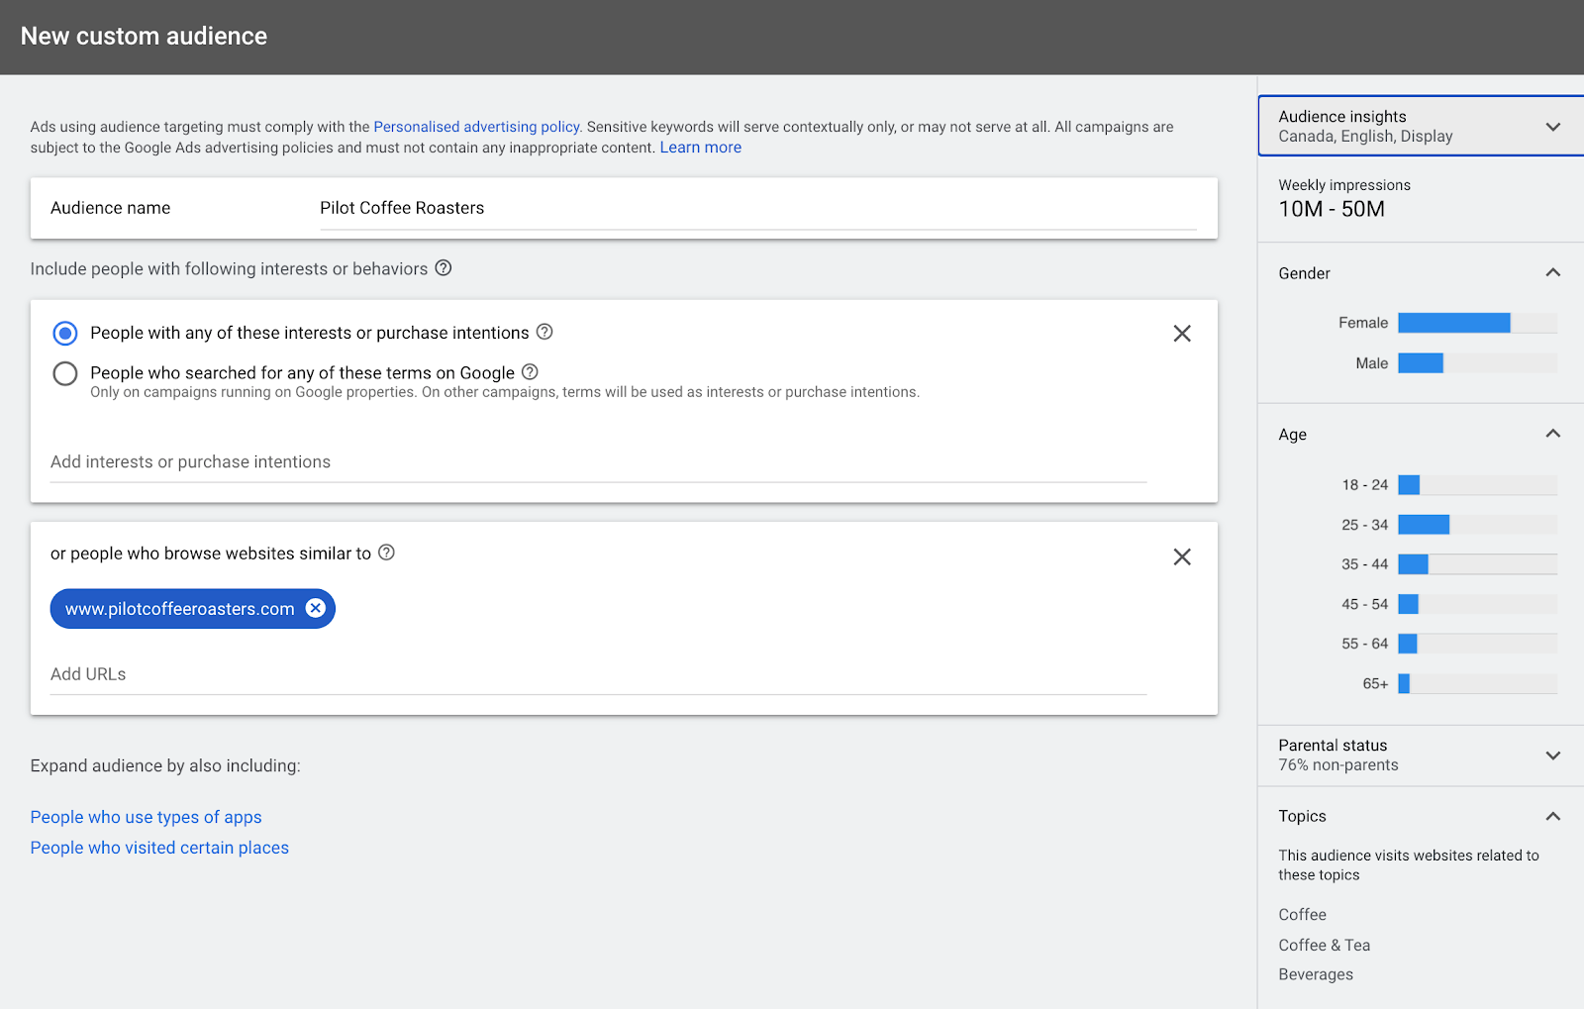Select people who searched terms on Google
The height and width of the screenshot is (1009, 1584).
tap(65, 373)
